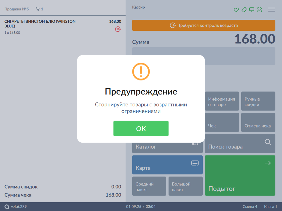The height and width of the screenshot is (211, 282).
Task: Click the 18+ badge on Winston item
Action: pyautogui.click(x=118, y=29)
